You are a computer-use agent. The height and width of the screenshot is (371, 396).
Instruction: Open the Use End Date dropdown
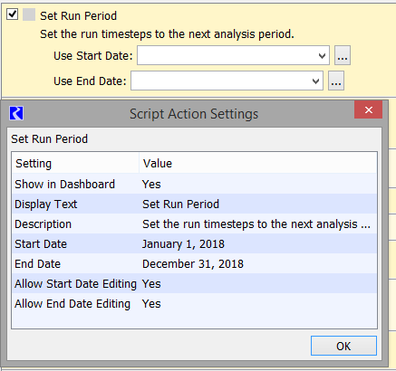[315, 81]
